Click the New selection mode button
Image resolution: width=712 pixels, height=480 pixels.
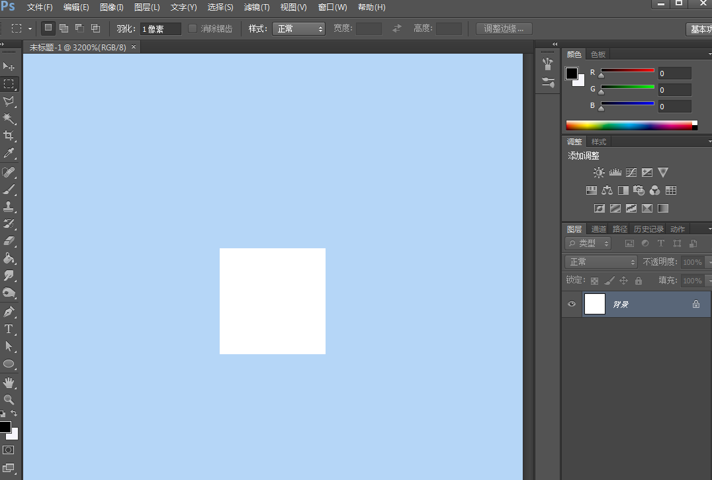48,28
